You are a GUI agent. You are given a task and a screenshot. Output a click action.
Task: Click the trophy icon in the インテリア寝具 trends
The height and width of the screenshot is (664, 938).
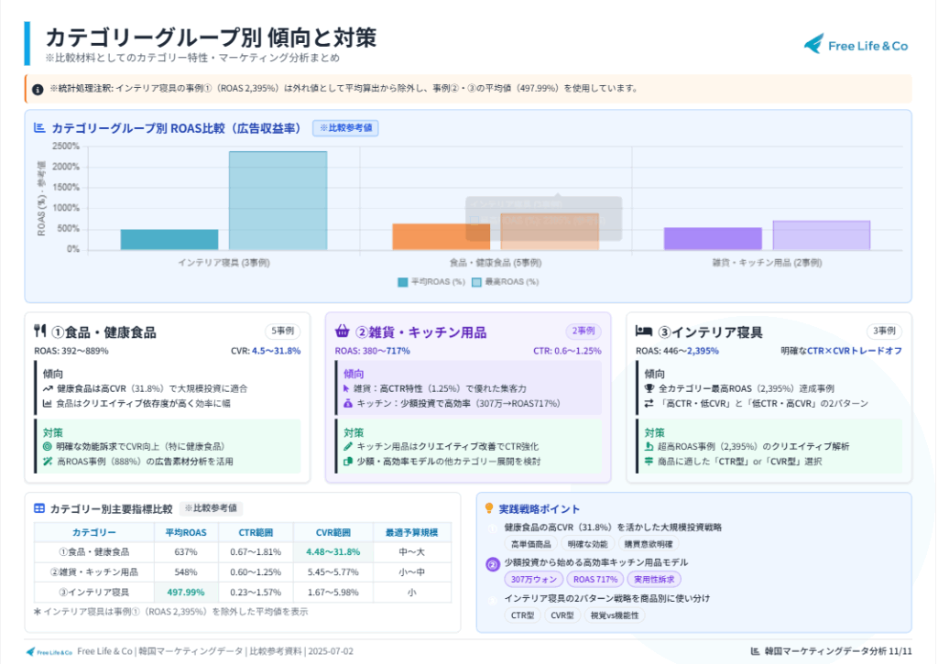point(649,388)
